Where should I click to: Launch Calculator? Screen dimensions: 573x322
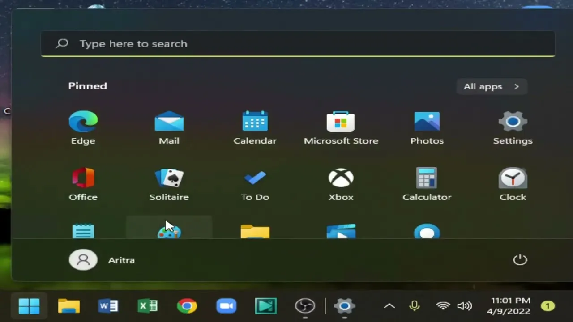(427, 184)
